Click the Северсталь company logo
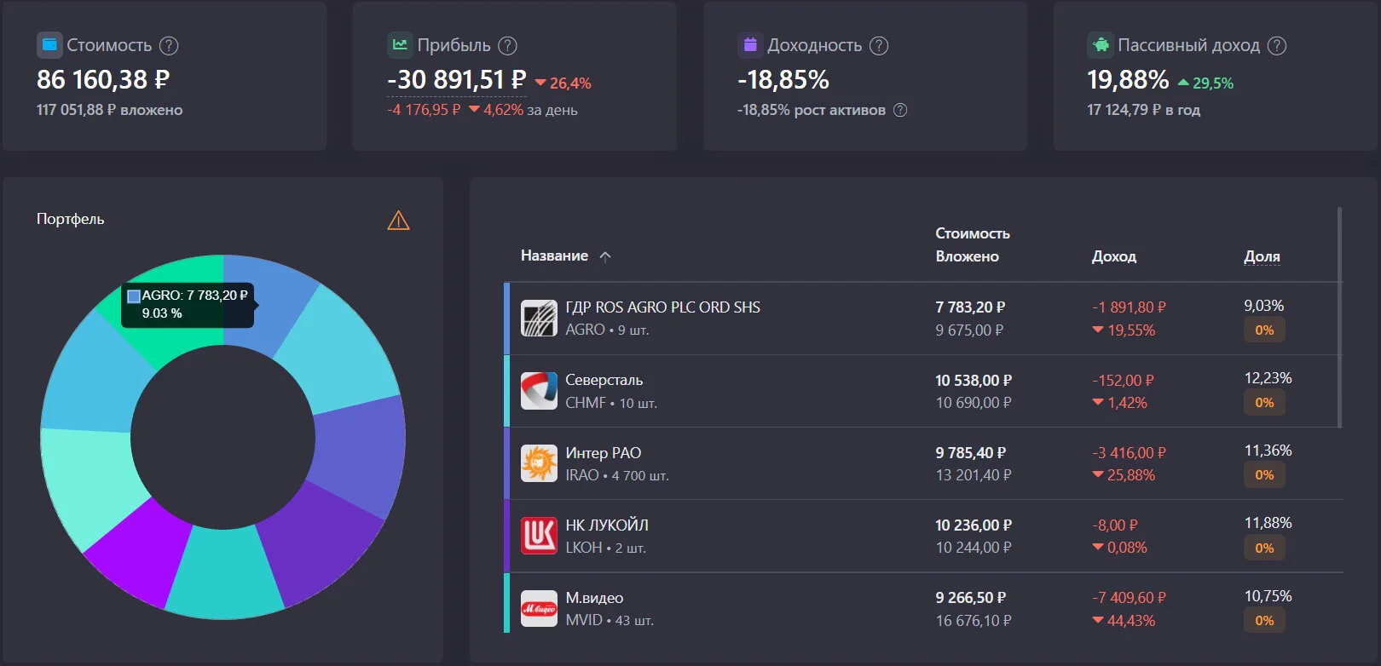Image resolution: width=1381 pixels, height=666 pixels. 539,391
